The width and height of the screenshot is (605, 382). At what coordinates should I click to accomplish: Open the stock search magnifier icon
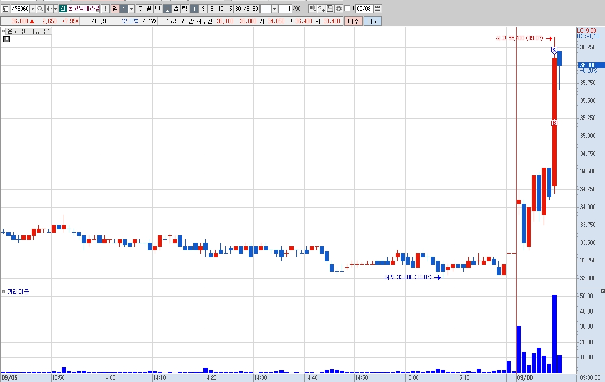pos(40,9)
